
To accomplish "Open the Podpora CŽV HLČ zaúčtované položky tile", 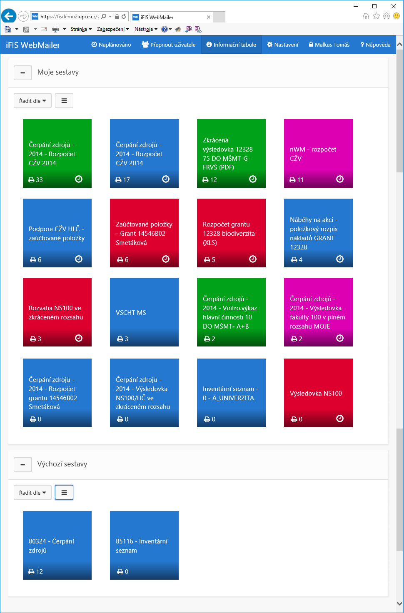I will (x=57, y=233).
